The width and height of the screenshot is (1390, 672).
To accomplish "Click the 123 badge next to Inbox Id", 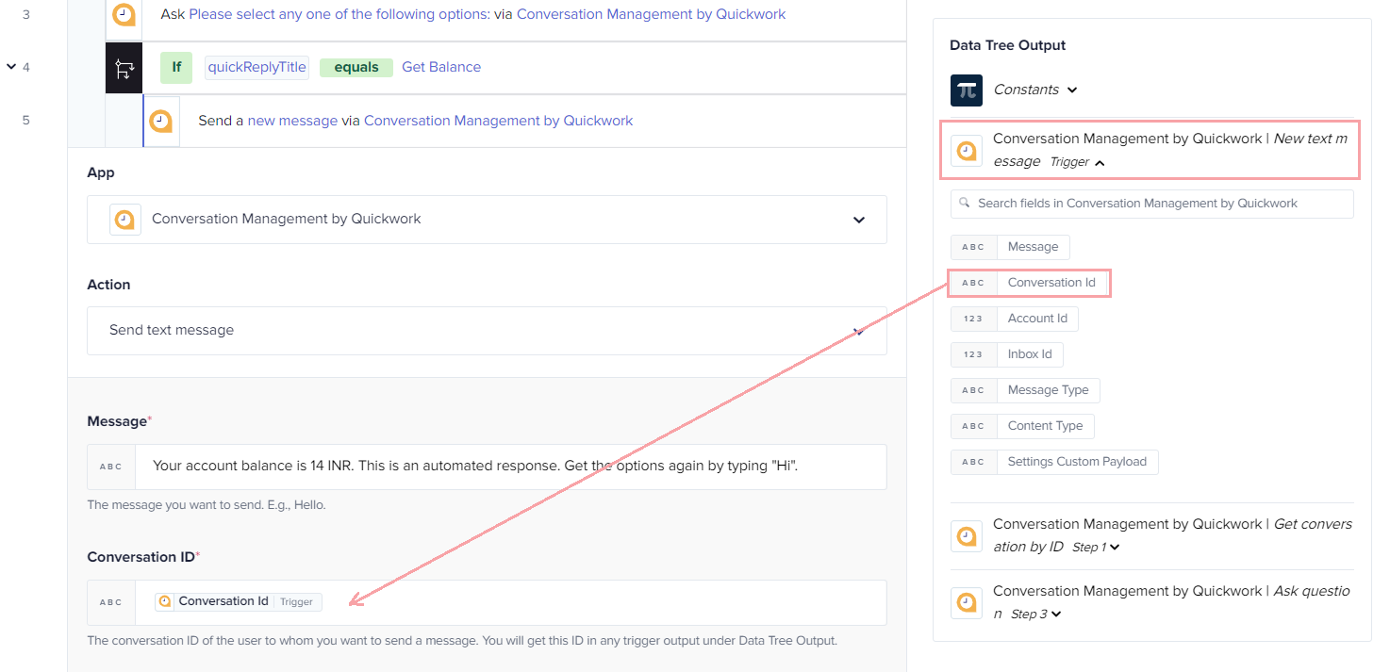I will click(974, 354).
